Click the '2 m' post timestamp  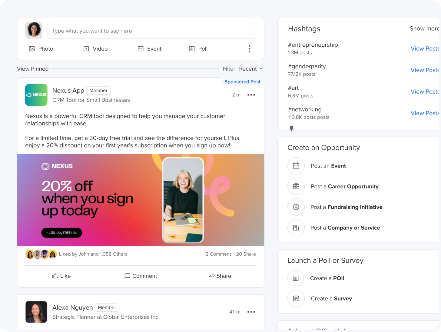click(236, 95)
